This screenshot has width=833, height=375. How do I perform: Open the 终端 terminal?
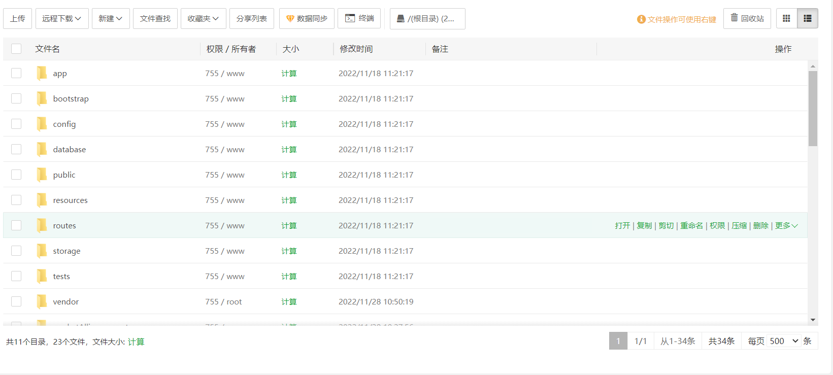point(359,18)
